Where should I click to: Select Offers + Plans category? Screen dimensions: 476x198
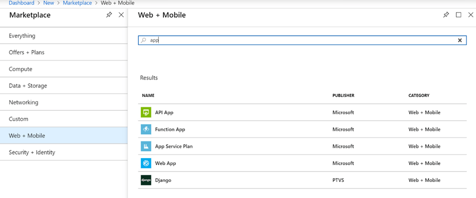click(64, 52)
